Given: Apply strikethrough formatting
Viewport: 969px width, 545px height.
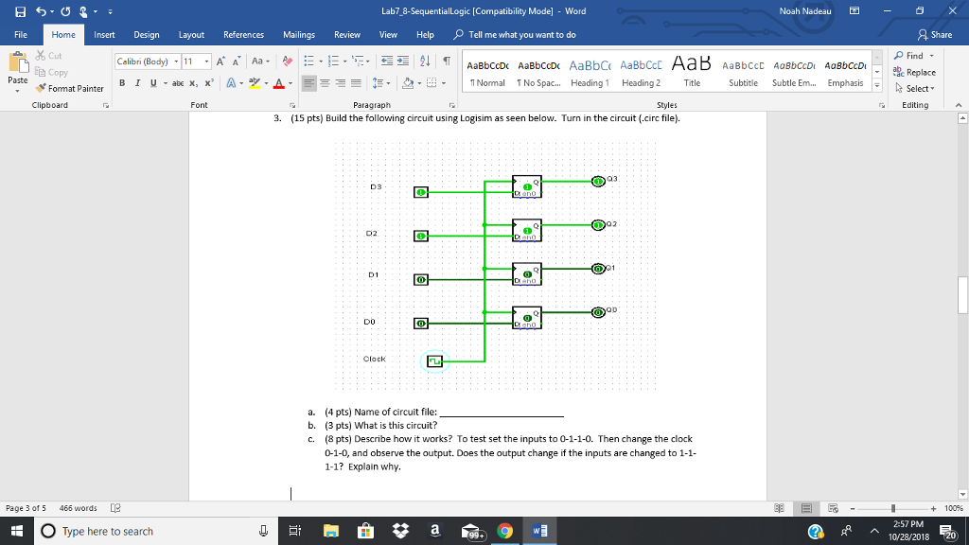Looking at the screenshot, I should (179, 83).
